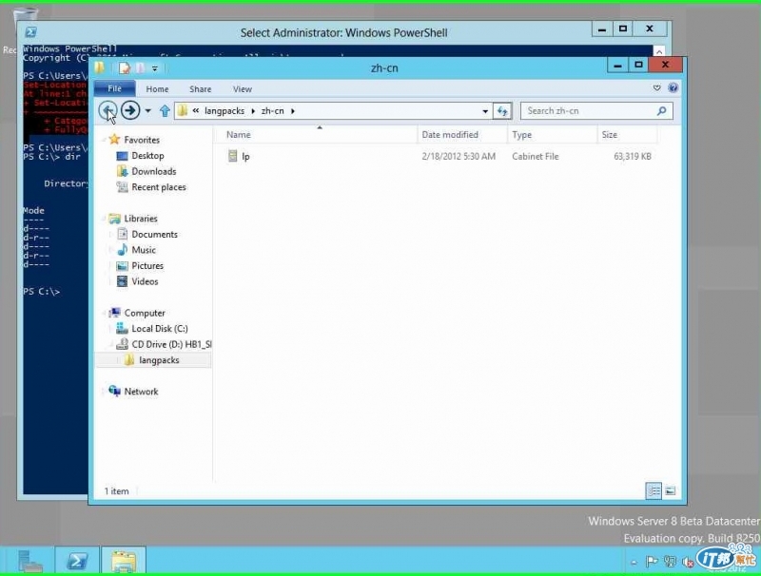Select the langpacks breadcrumb segment

(x=224, y=111)
